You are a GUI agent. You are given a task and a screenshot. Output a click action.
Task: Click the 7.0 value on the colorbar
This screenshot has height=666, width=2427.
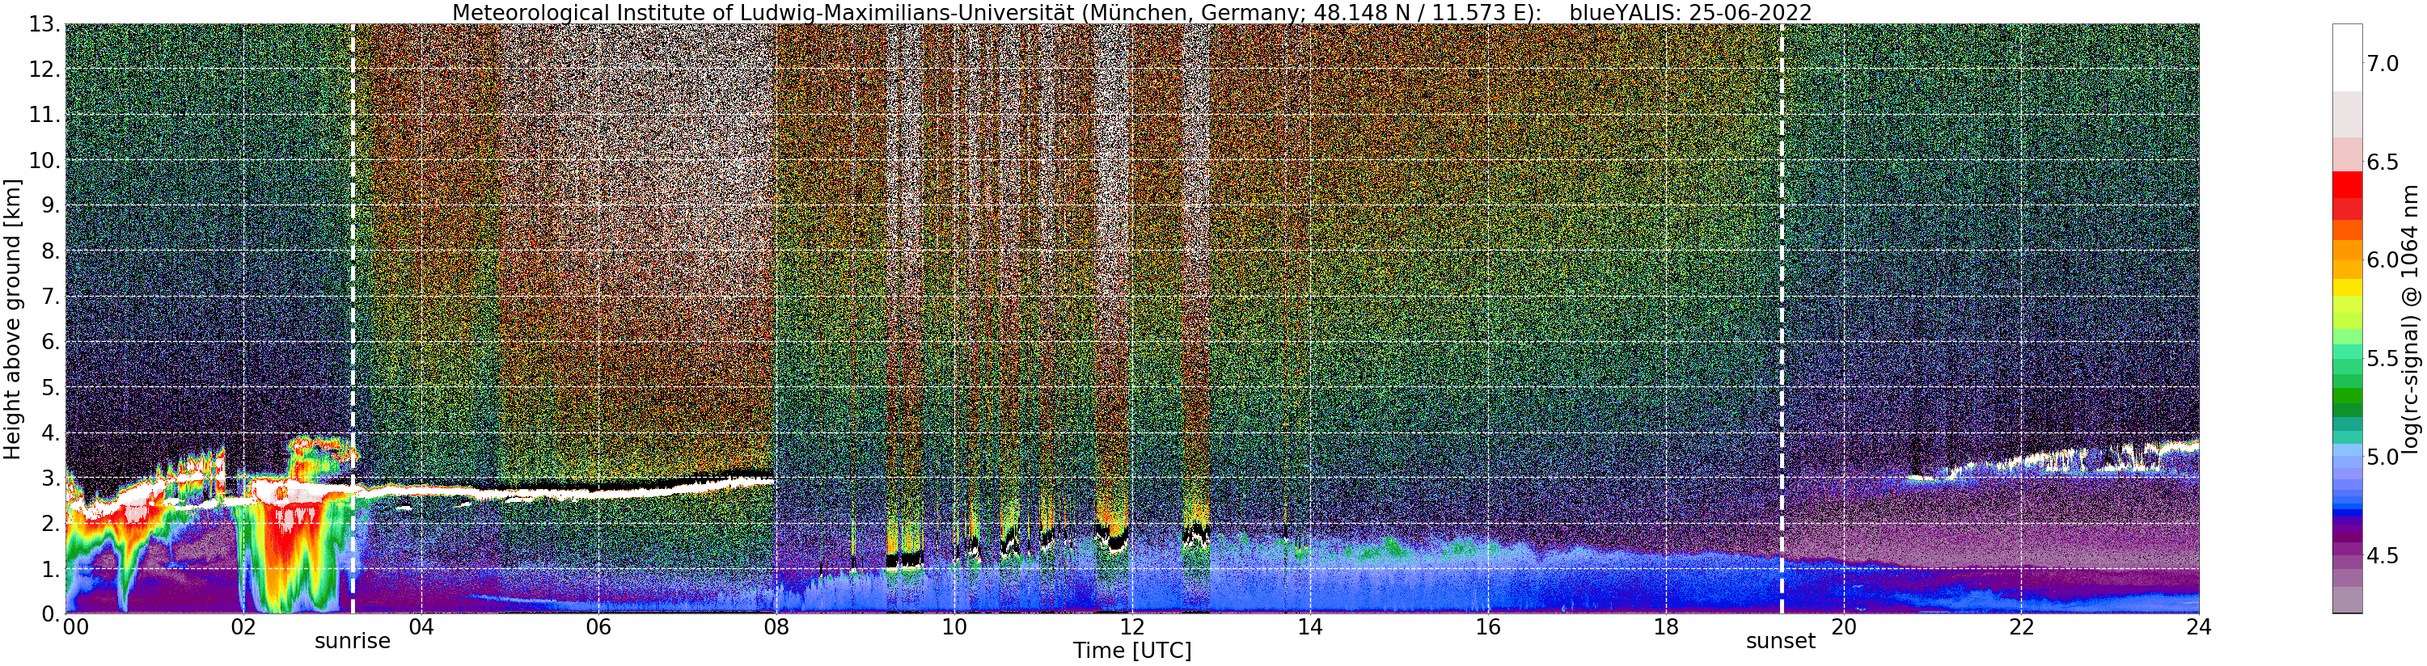click(2383, 64)
